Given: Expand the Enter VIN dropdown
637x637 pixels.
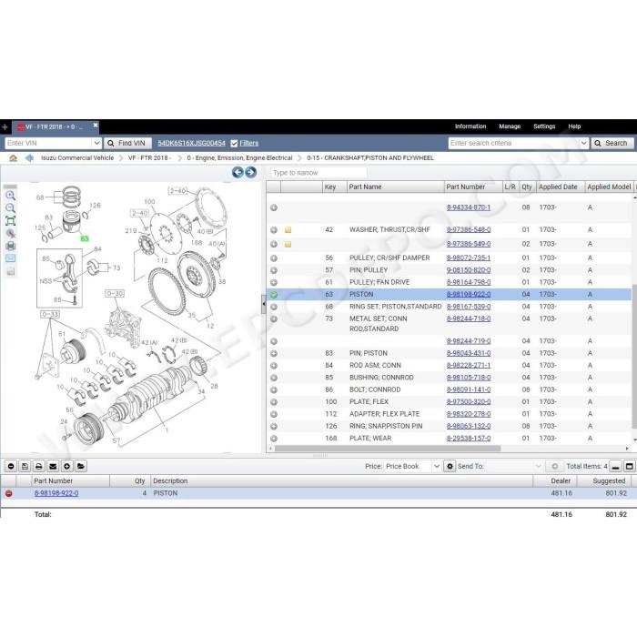Looking at the screenshot, I should tap(96, 143).
